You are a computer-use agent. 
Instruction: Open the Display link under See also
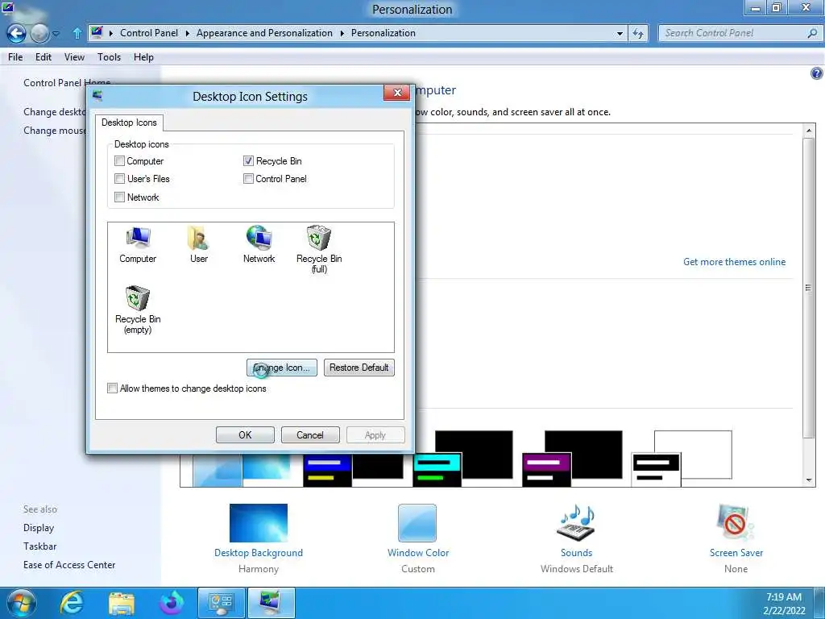click(x=39, y=527)
